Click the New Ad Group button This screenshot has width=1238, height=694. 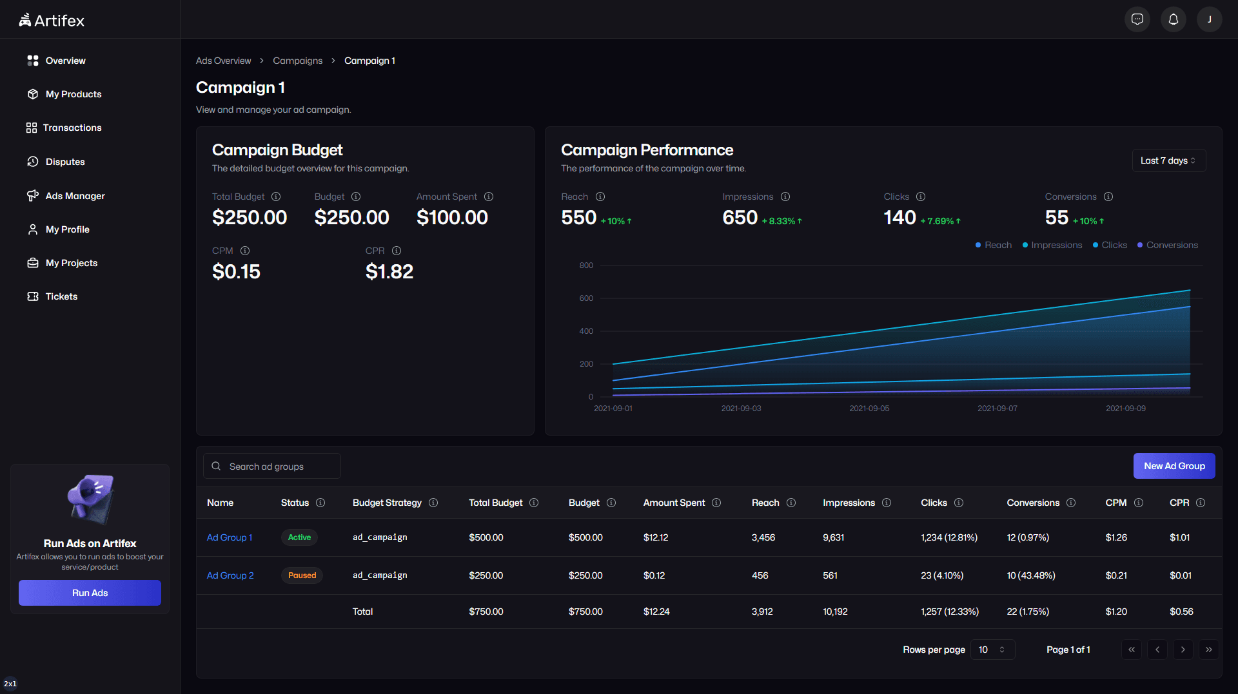coord(1174,466)
